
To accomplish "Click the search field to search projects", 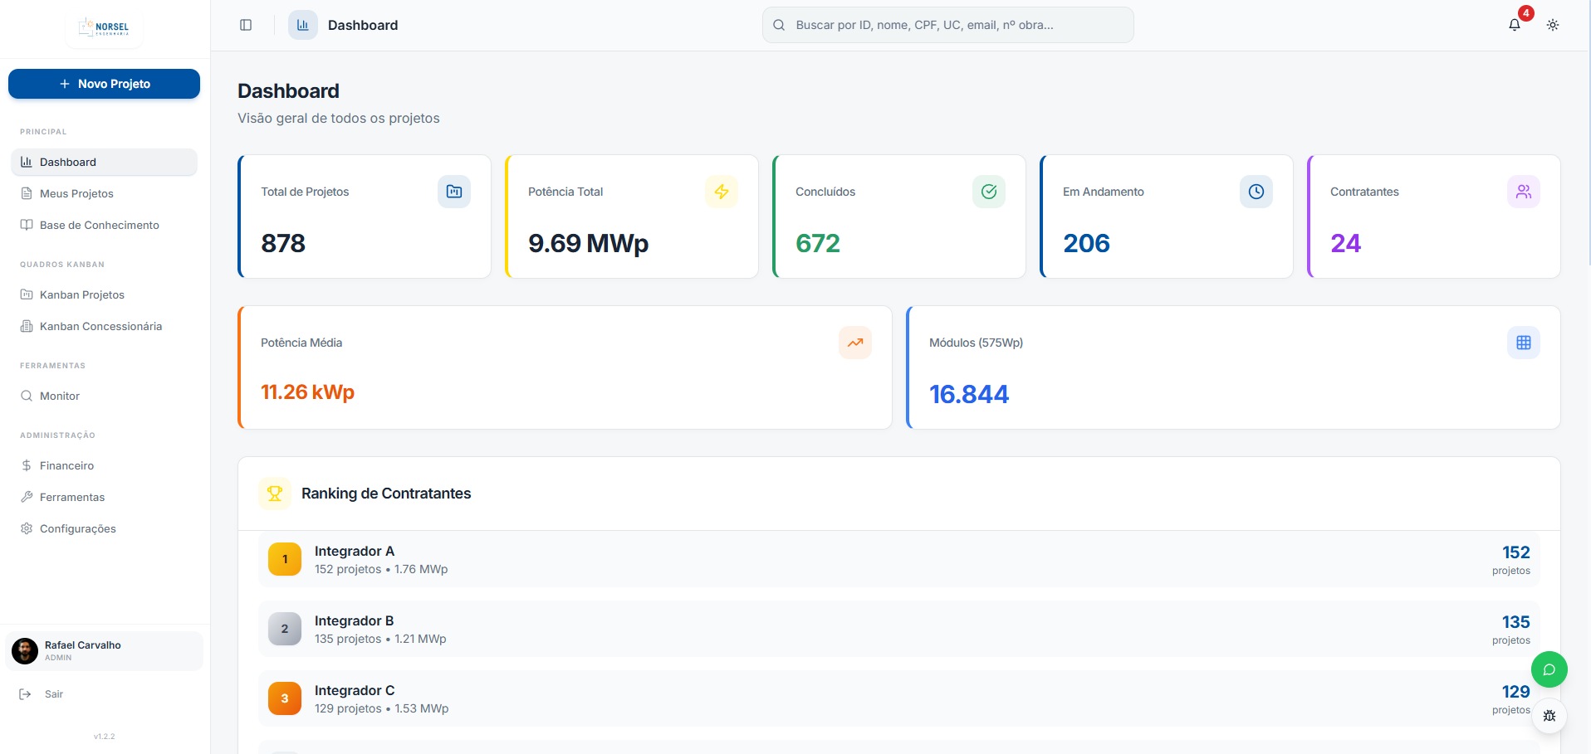I will pyautogui.click(x=947, y=25).
